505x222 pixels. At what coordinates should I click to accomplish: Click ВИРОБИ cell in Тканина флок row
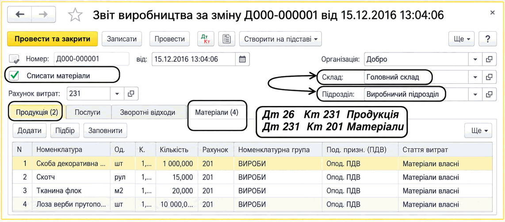(278, 191)
